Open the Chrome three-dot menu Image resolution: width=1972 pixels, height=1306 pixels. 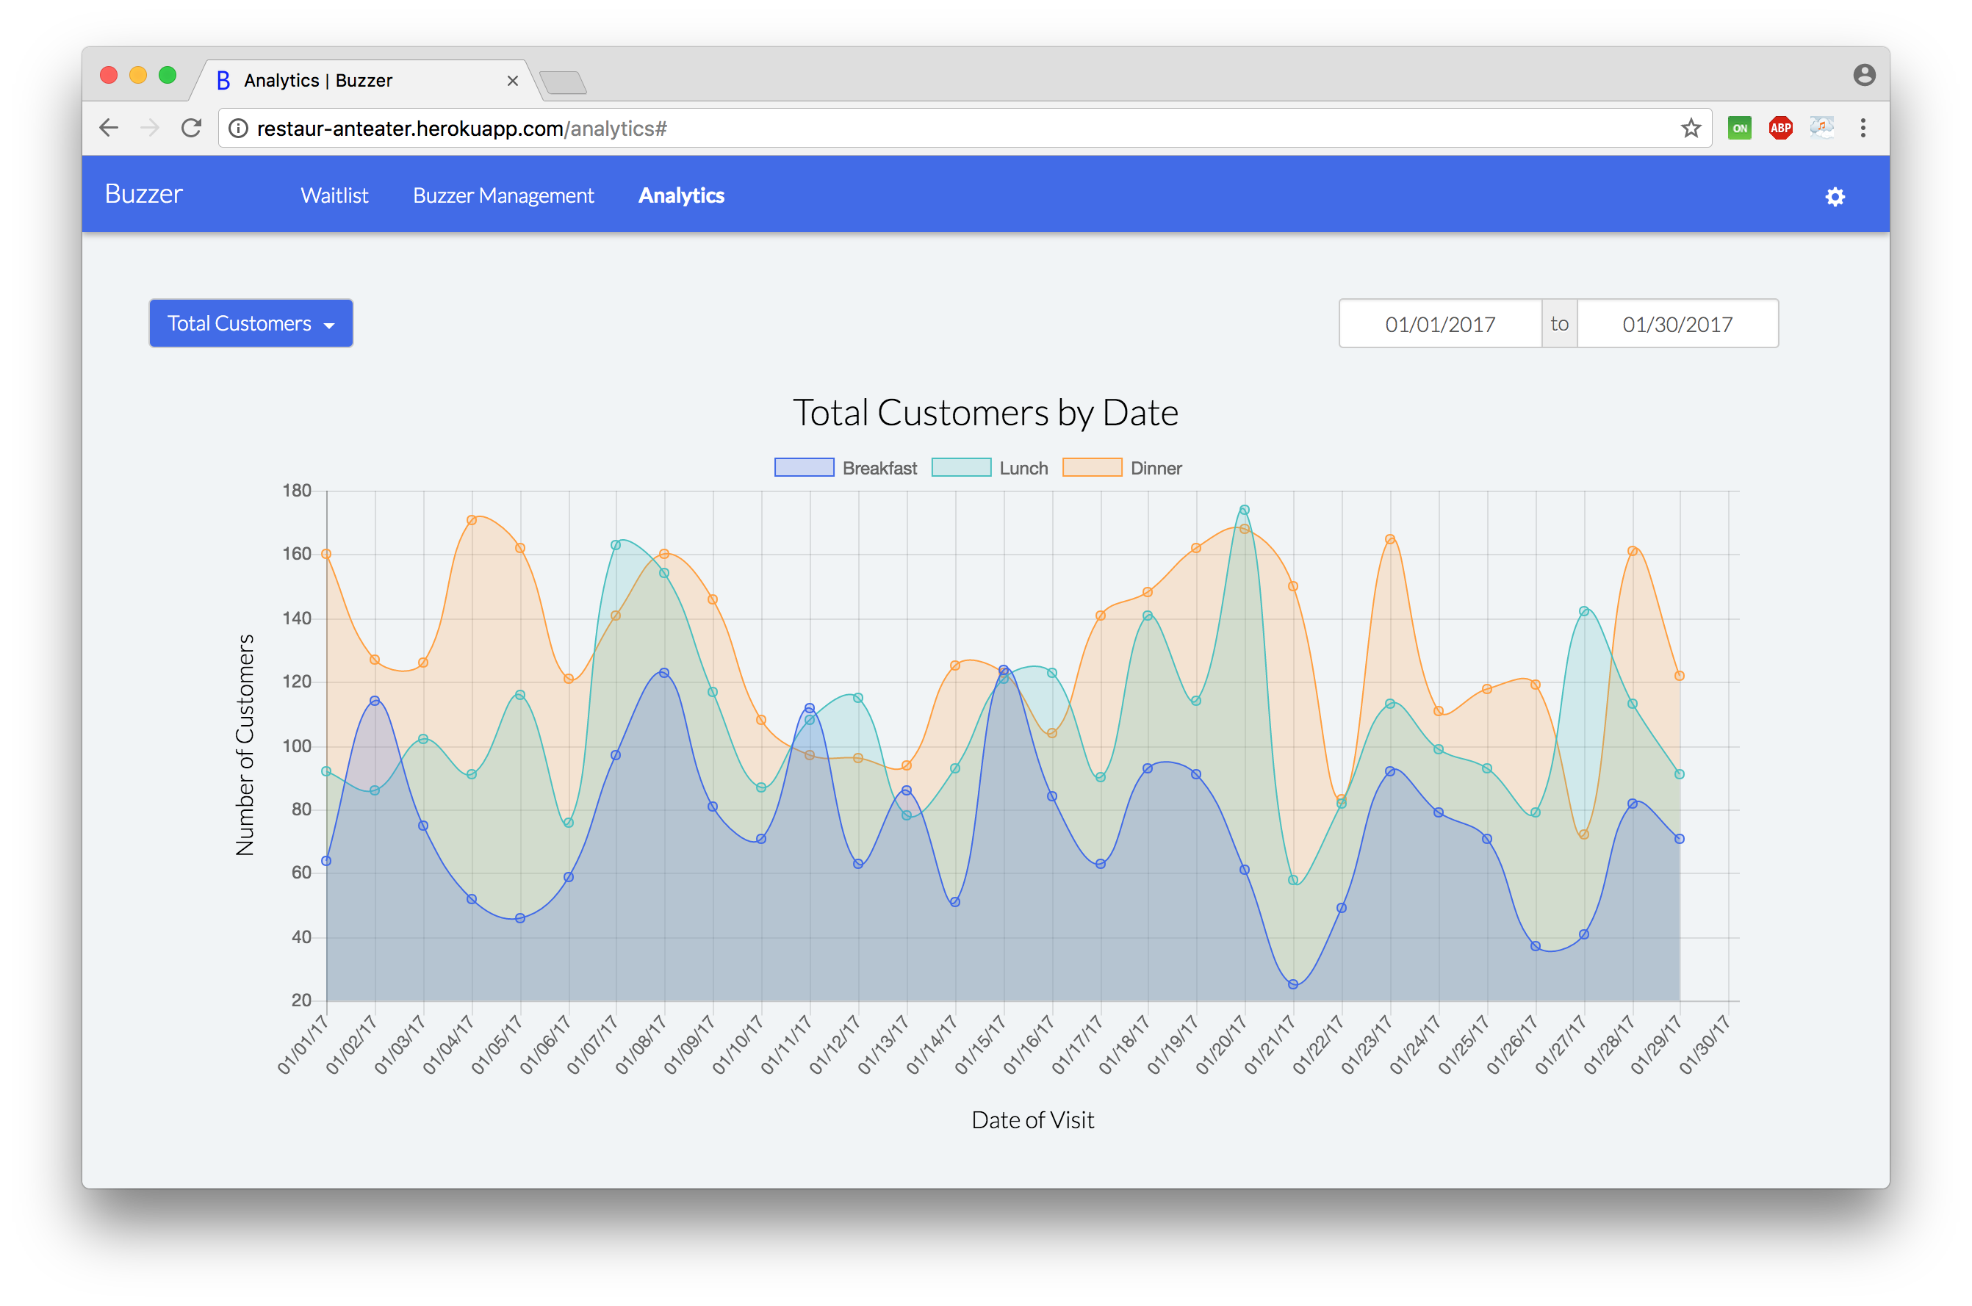1863,129
